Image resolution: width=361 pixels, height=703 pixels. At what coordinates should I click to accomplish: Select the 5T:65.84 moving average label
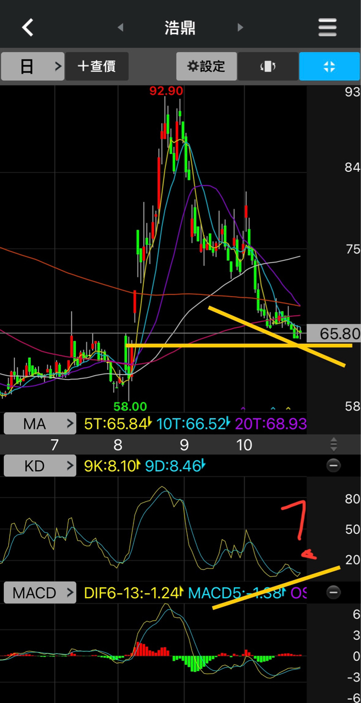tap(116, 423)
